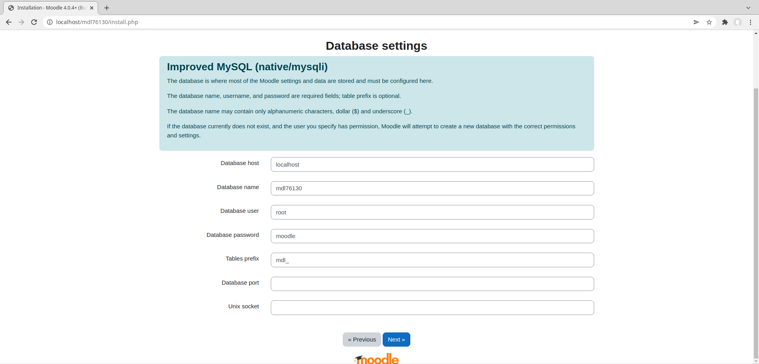Viewport: 759px width, 364px height.
Task: Click the Database port label
Action: tap(240, 283)
